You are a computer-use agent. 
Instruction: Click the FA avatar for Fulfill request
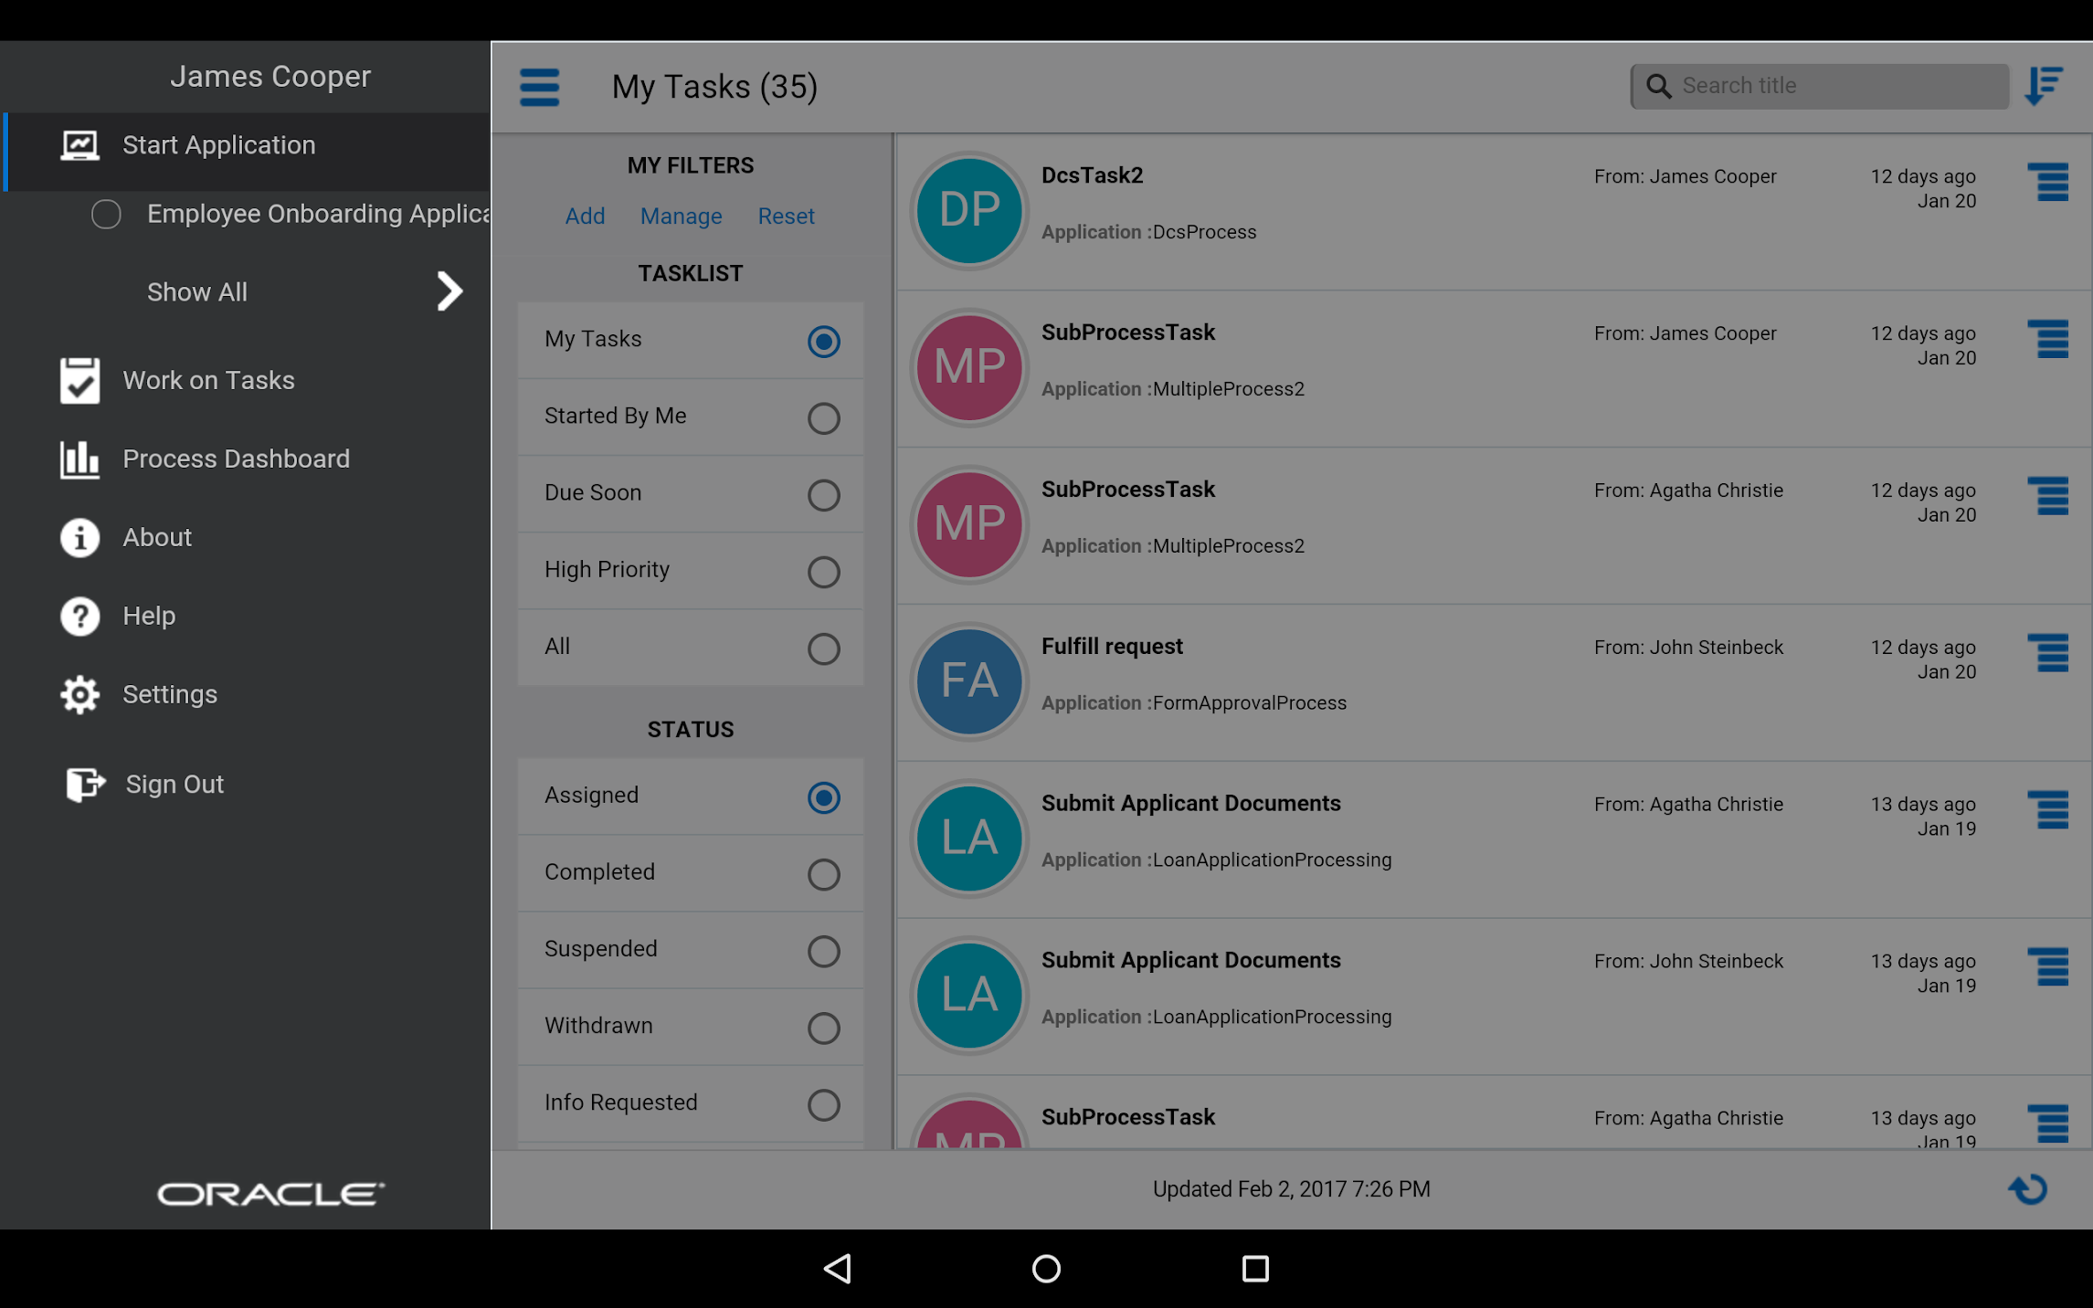point(969,681)
